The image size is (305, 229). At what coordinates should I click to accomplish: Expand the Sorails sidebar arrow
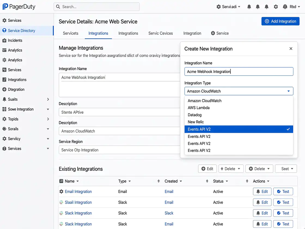click(x=48, y=129)
